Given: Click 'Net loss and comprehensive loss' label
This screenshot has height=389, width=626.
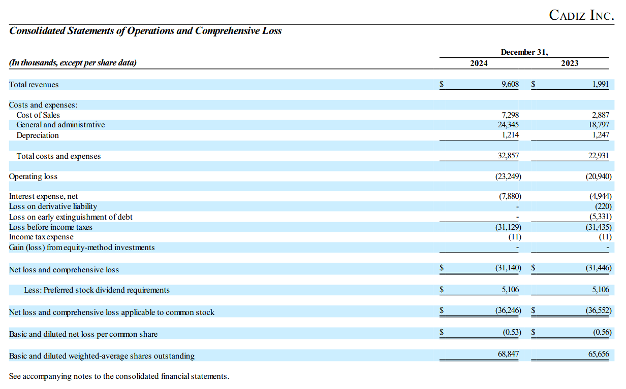Looking at the screenshot, I should [64, 270].
